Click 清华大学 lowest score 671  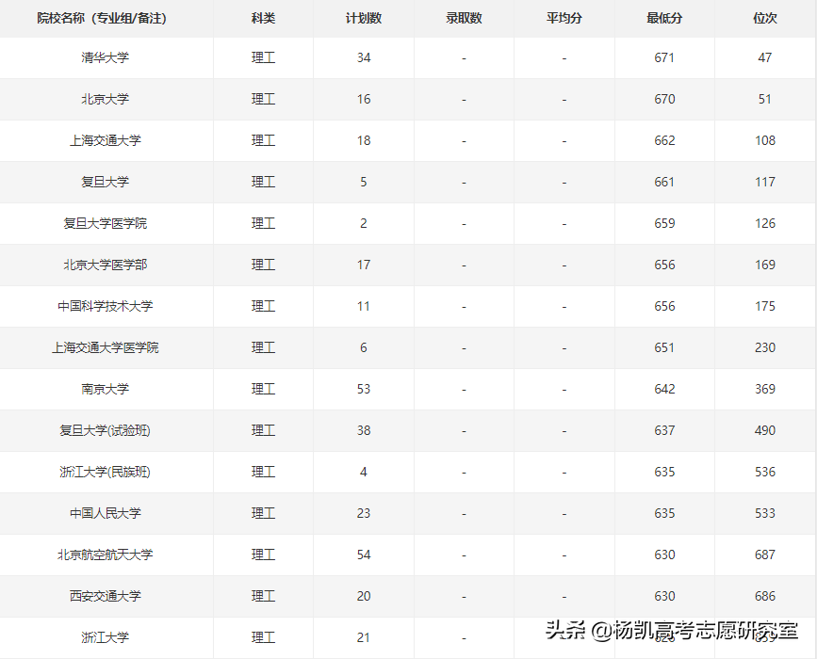(x=664, y=57)
